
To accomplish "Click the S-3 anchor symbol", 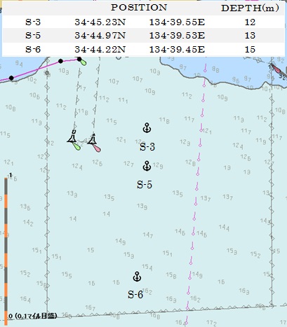I will coord(147,128).
